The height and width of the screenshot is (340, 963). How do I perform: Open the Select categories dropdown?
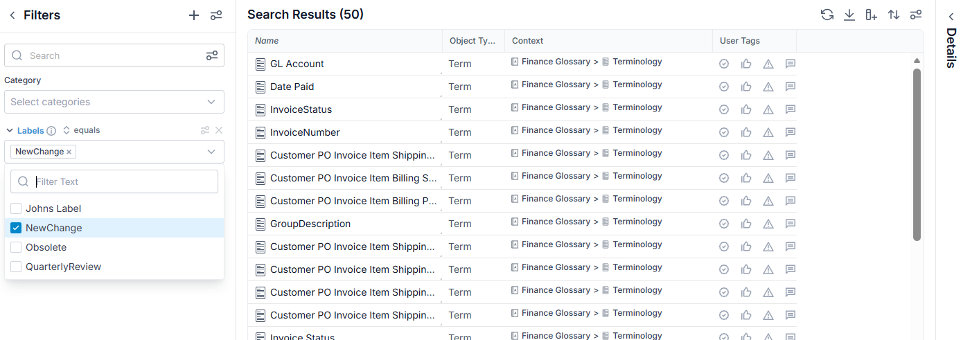coord(114,102)
